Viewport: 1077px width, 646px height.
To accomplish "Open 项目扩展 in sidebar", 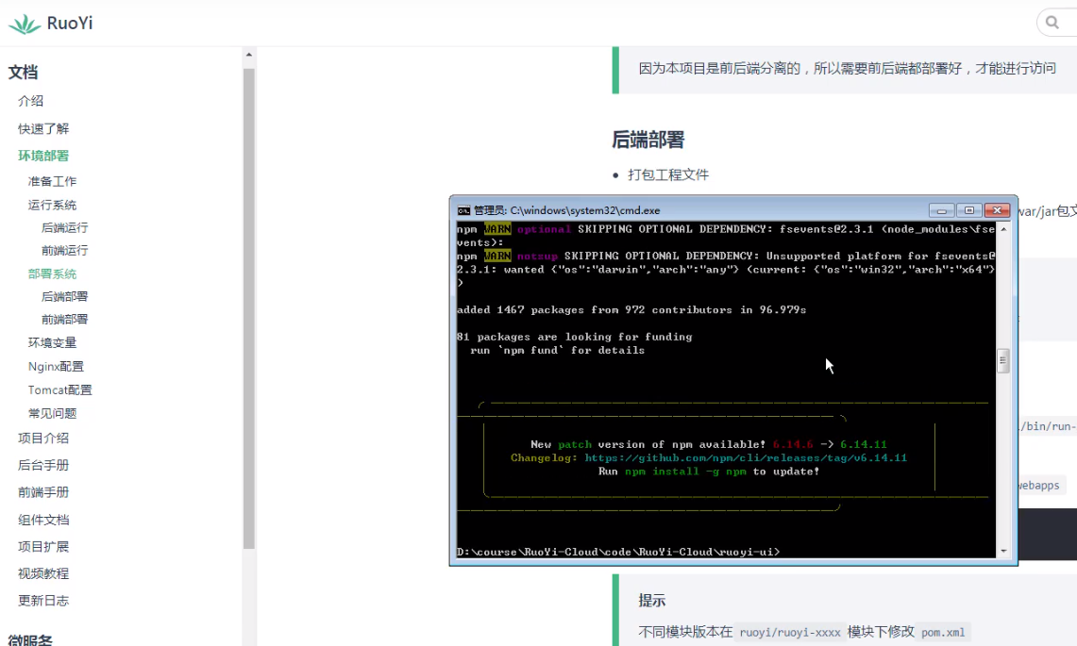I will tap(43, 546).
